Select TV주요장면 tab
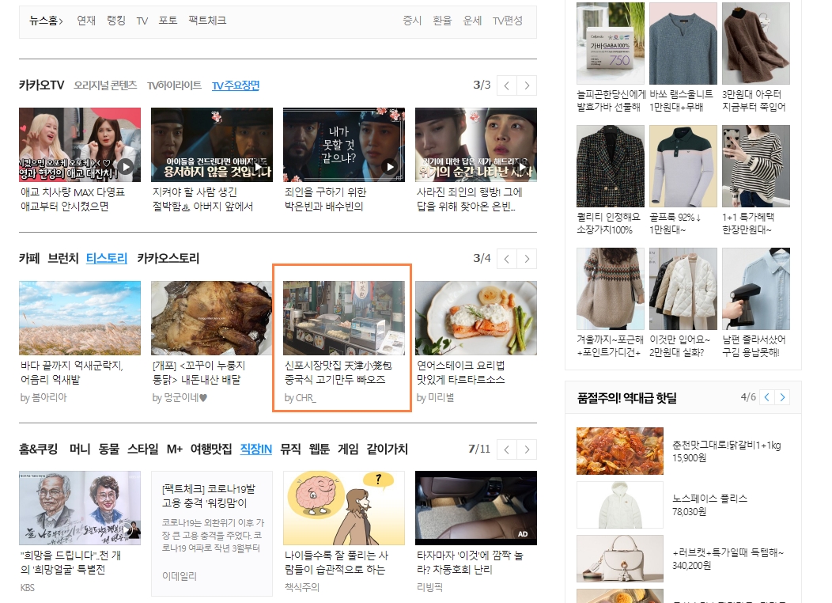 coord(236,85)
